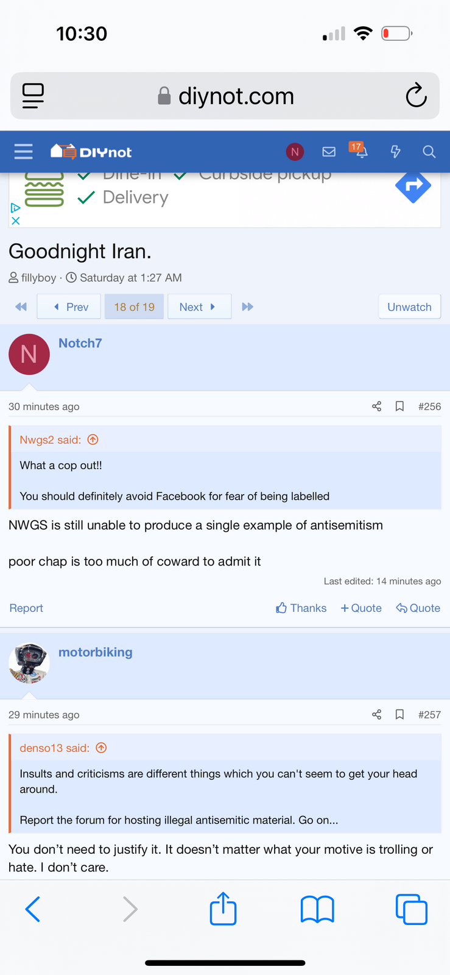Go to the Next thread page
Screen dimensions: 450x975
pos(198,307)
